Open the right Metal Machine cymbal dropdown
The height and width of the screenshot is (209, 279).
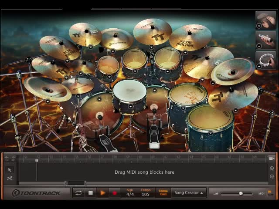coord(185,52)
